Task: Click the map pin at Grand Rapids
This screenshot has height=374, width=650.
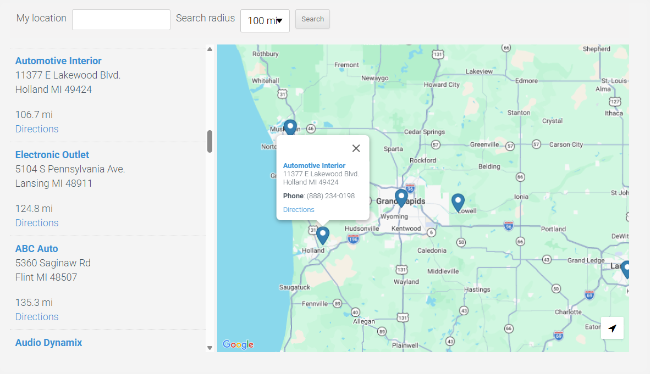Action: point(401,197)
